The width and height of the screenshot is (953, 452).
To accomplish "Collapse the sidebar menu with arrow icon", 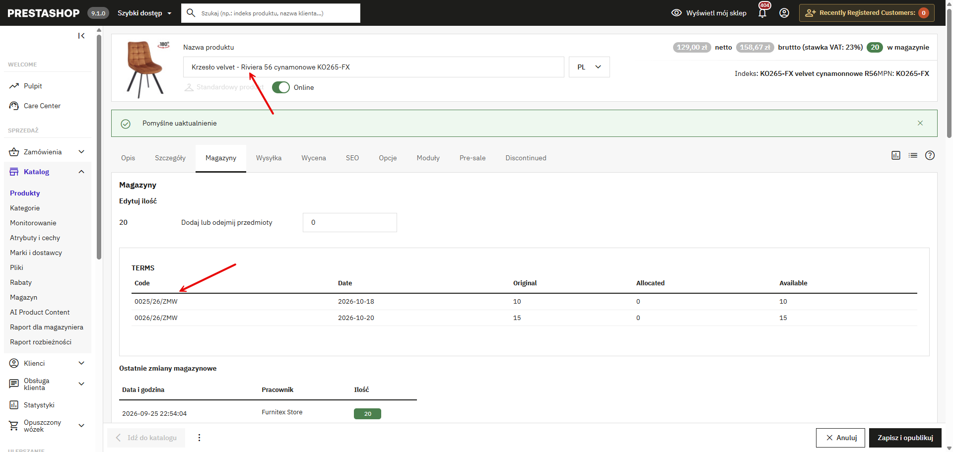I will [x=81, y=36].
